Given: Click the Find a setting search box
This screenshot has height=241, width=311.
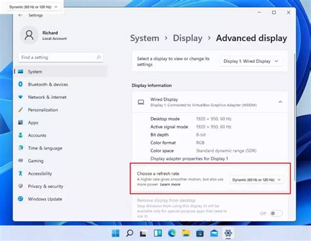Looking at the screenshot, I should coord(60,57).
